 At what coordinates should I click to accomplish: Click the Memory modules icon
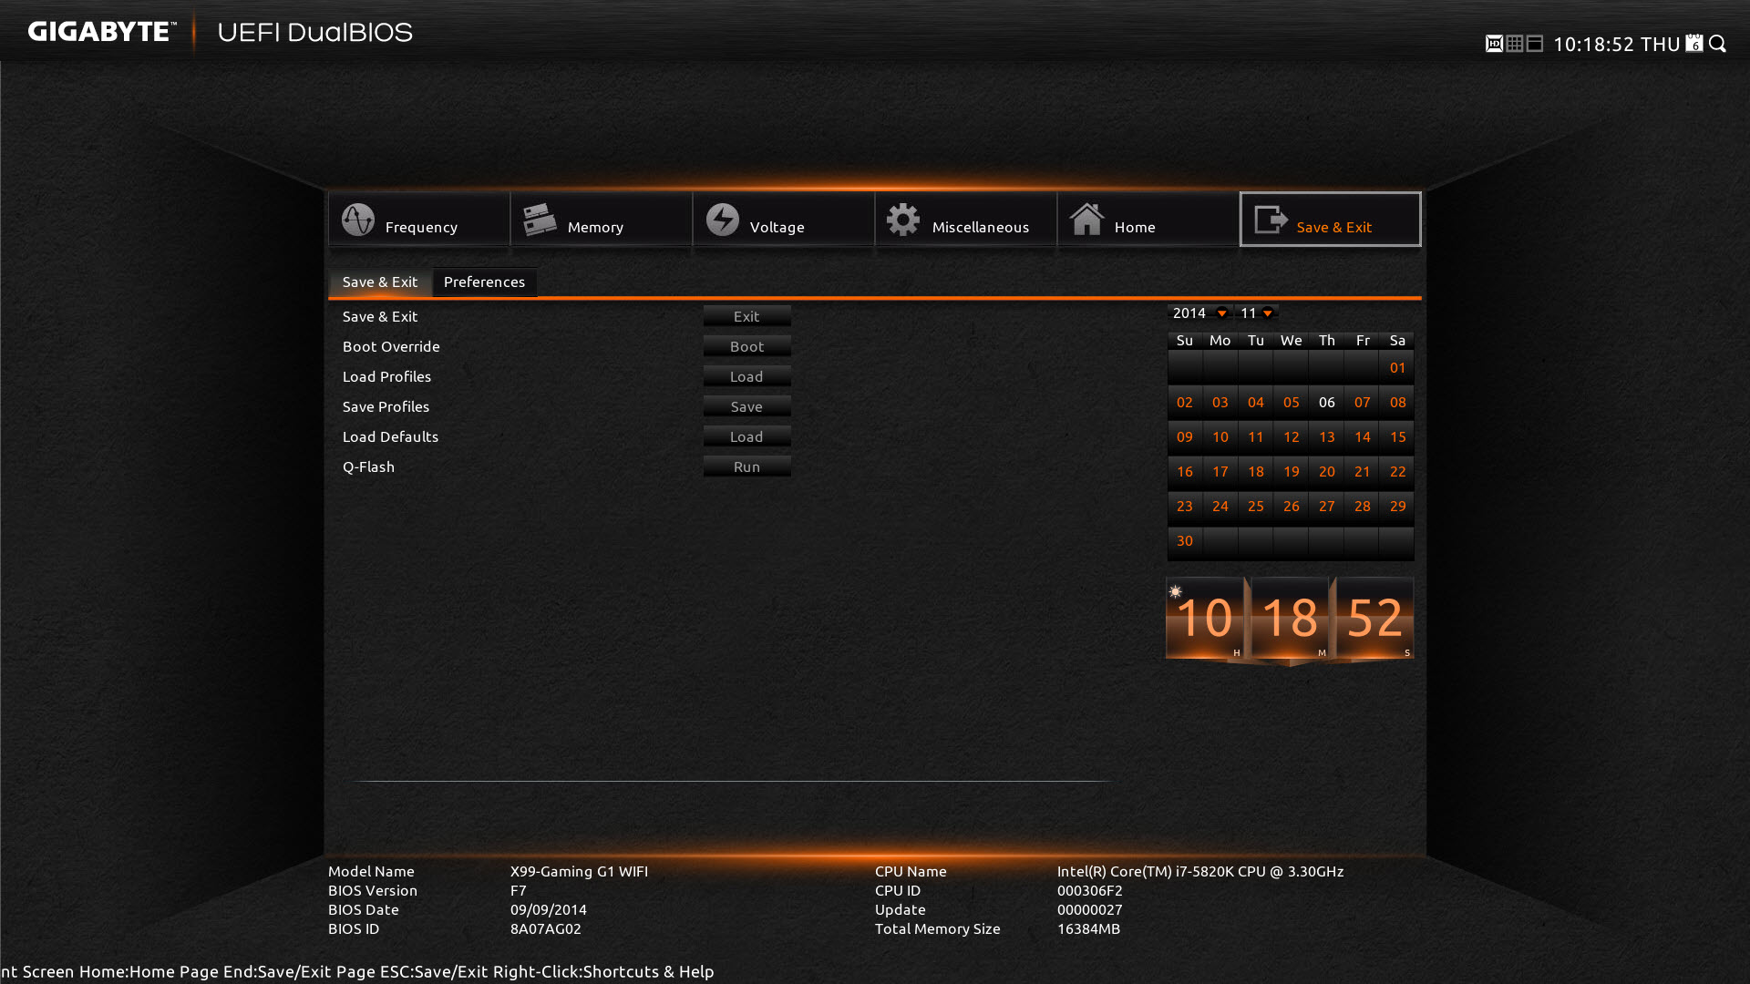tap(540, 220)
